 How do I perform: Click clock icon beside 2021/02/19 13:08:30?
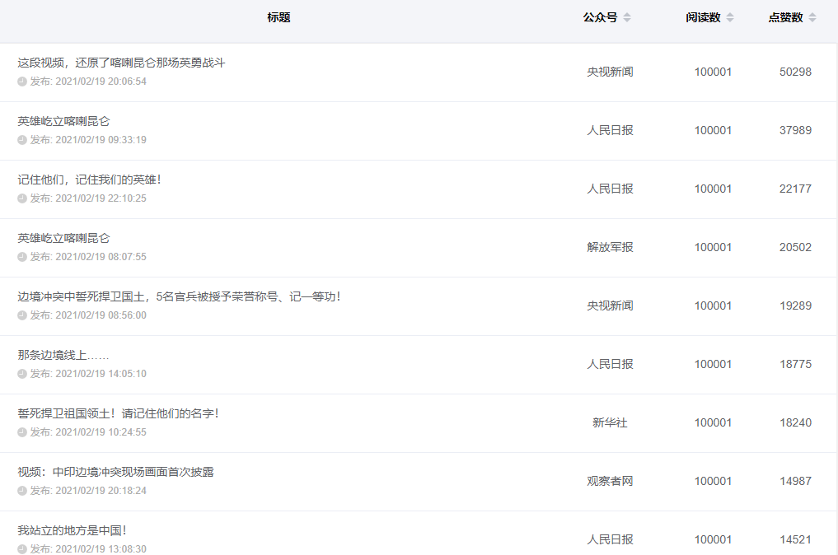point(22,549)
